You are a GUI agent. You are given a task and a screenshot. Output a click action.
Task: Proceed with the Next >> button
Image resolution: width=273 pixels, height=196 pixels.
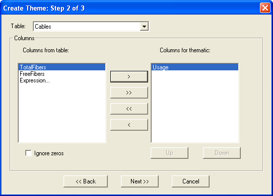coord(140,181)
